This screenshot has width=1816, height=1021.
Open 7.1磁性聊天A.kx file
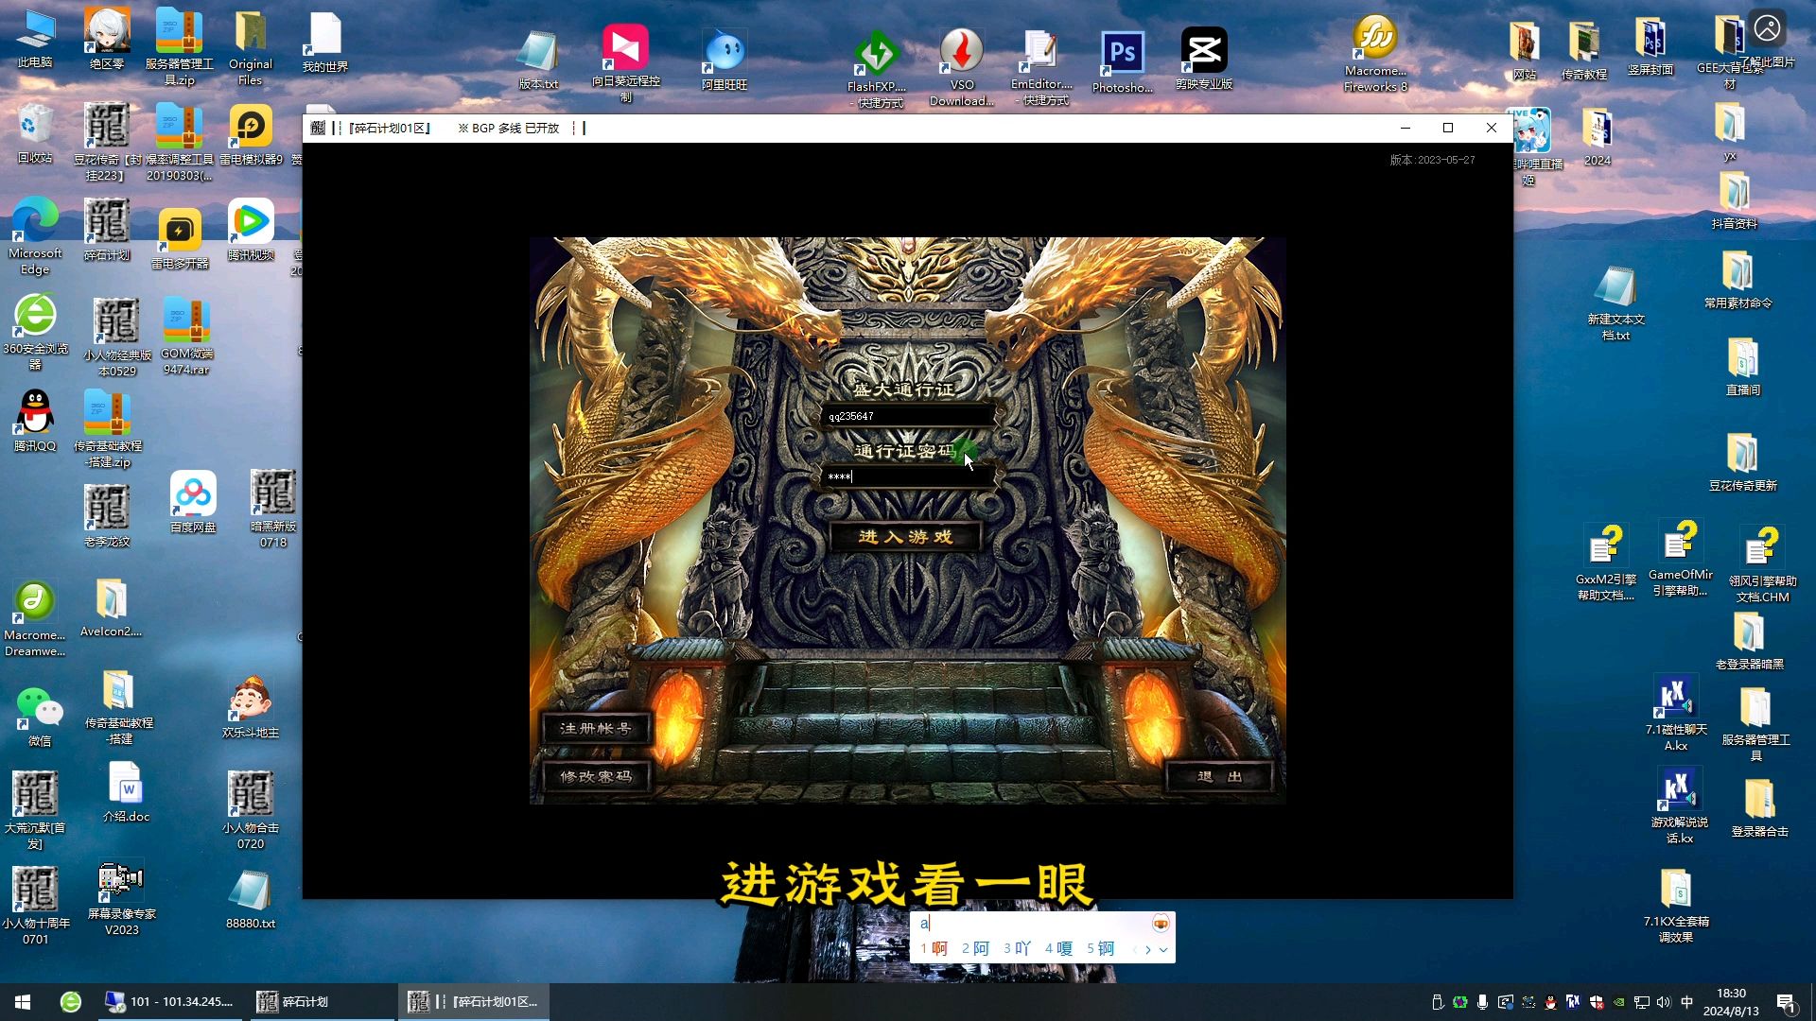pos(1676,714)
